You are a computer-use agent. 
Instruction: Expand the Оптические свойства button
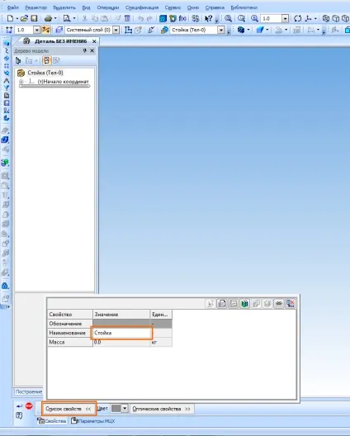tap(162, 409)
